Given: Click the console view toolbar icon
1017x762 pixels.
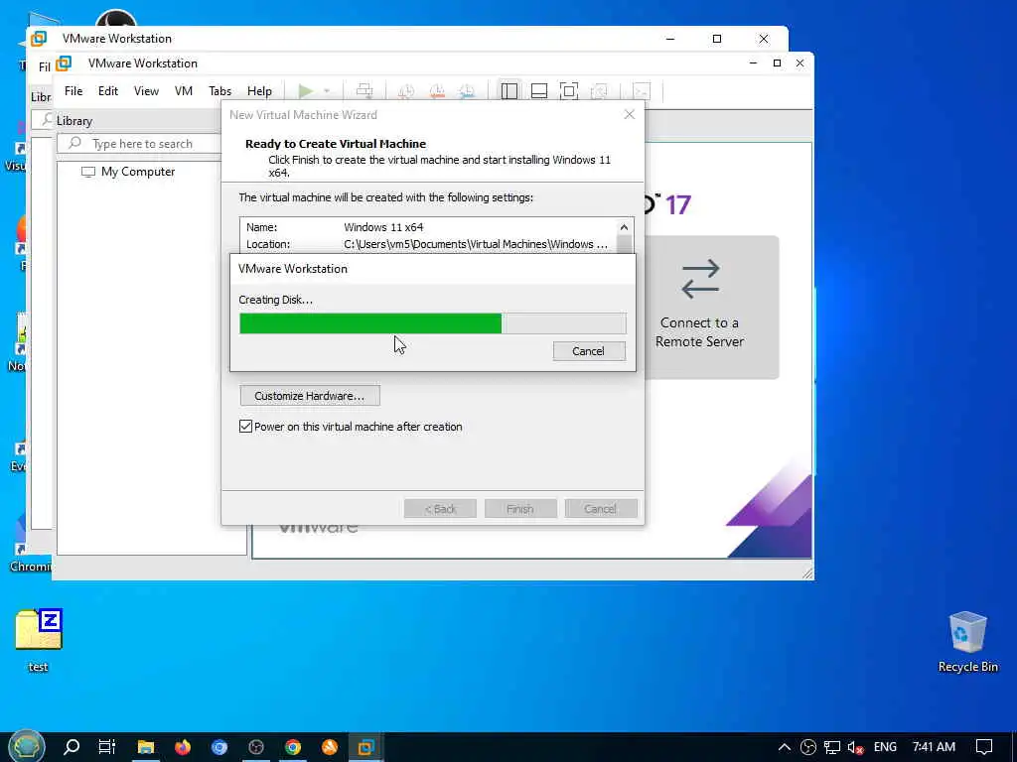Looking at the screenshot, I should coord(642,91).
